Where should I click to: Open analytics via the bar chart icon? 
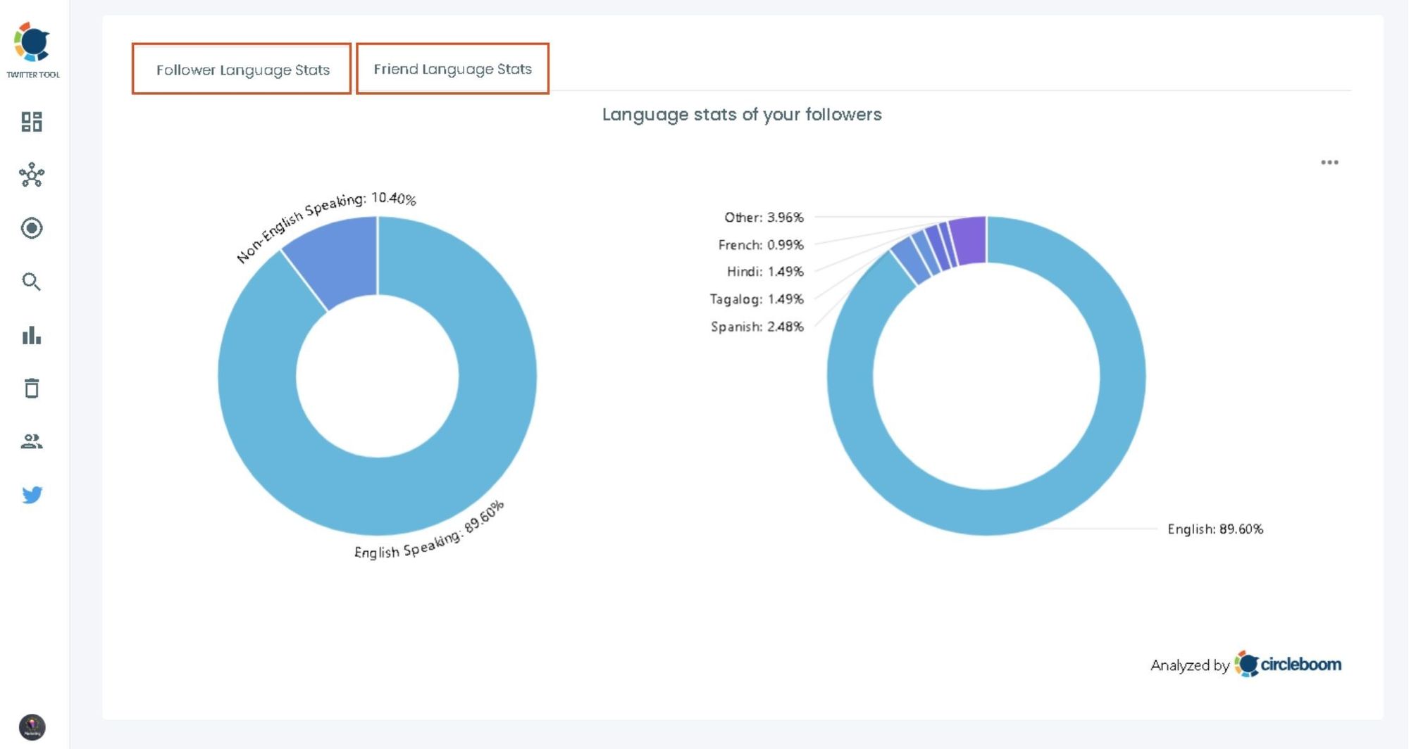[31, 336]
